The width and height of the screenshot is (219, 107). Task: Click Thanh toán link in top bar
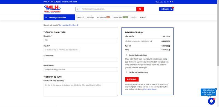pos(159,2)
